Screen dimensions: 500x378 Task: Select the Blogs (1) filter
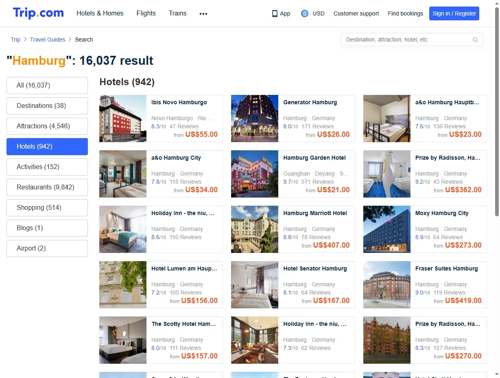tap(47, 228)
